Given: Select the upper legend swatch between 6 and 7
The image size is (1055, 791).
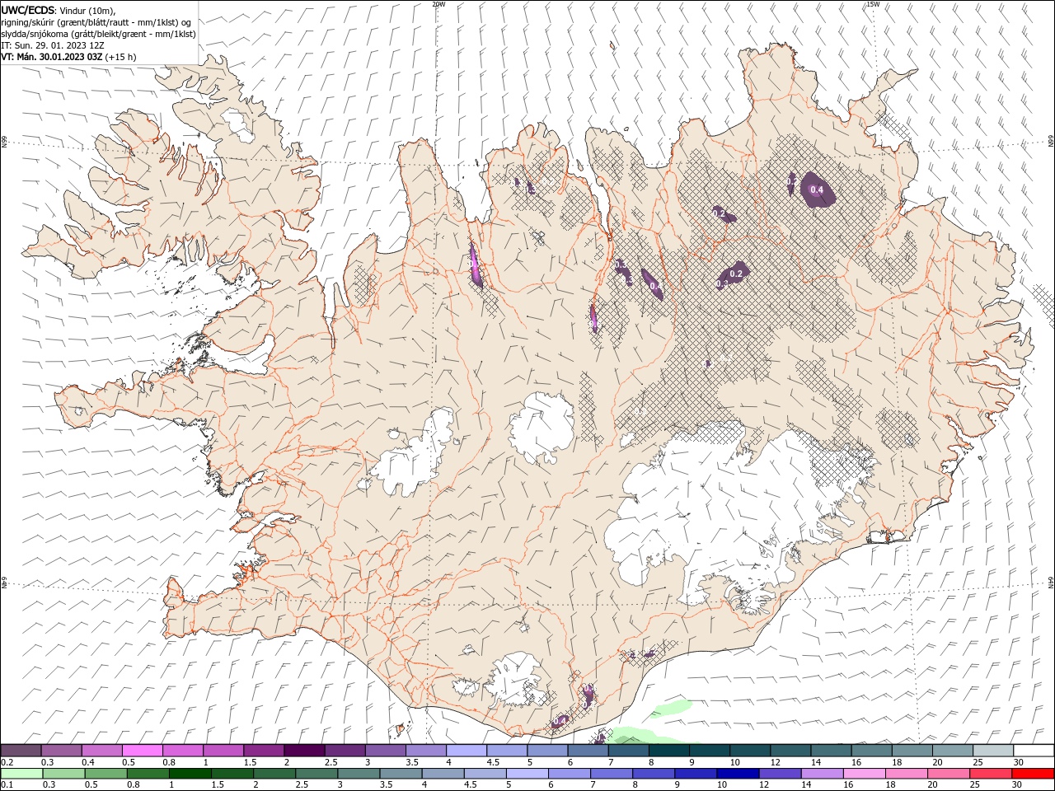Looking at the screenshot, I should point(588,751).
